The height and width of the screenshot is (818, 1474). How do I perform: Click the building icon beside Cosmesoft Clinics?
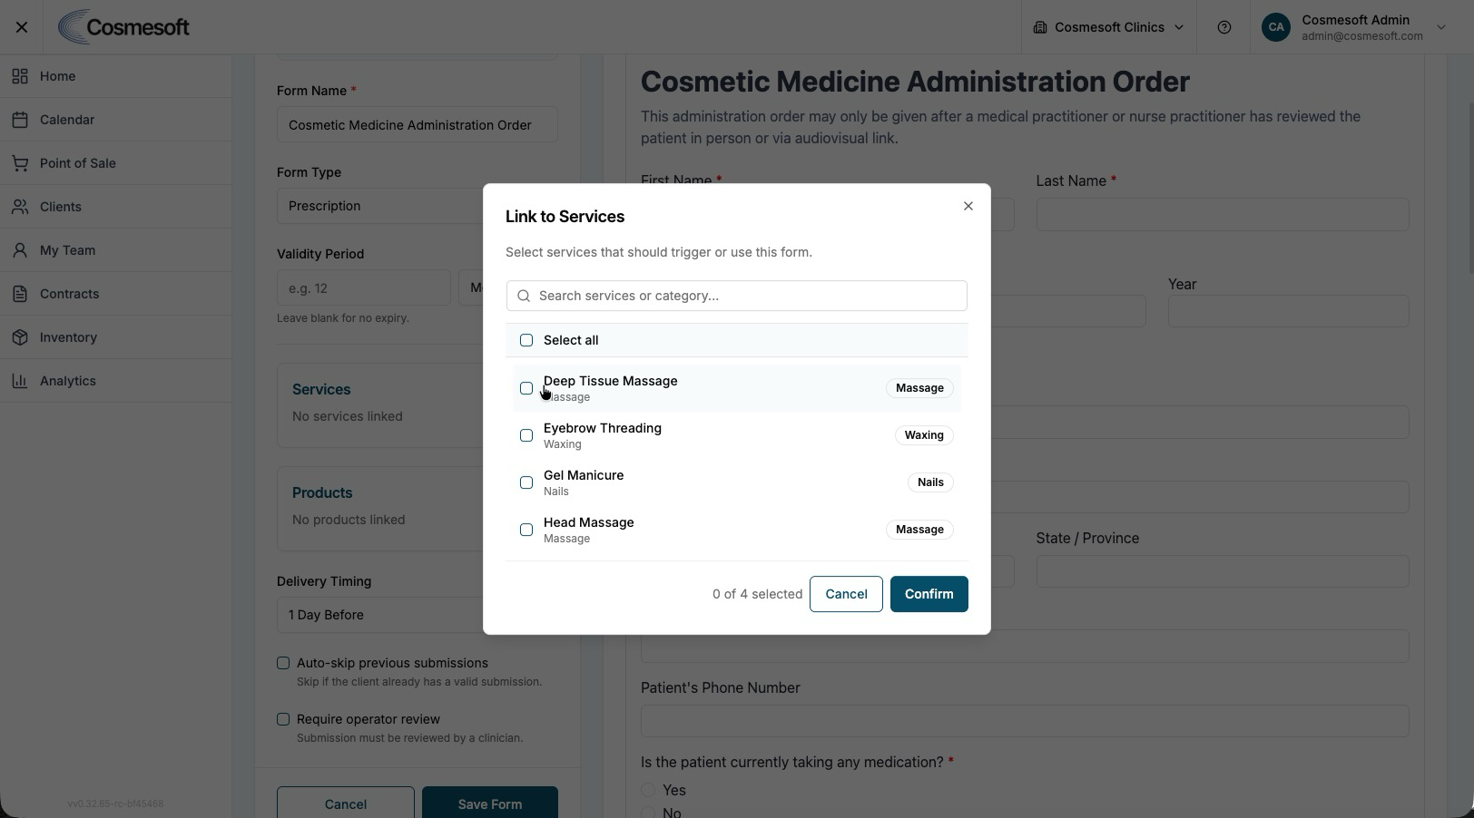tap(1040, 27)
